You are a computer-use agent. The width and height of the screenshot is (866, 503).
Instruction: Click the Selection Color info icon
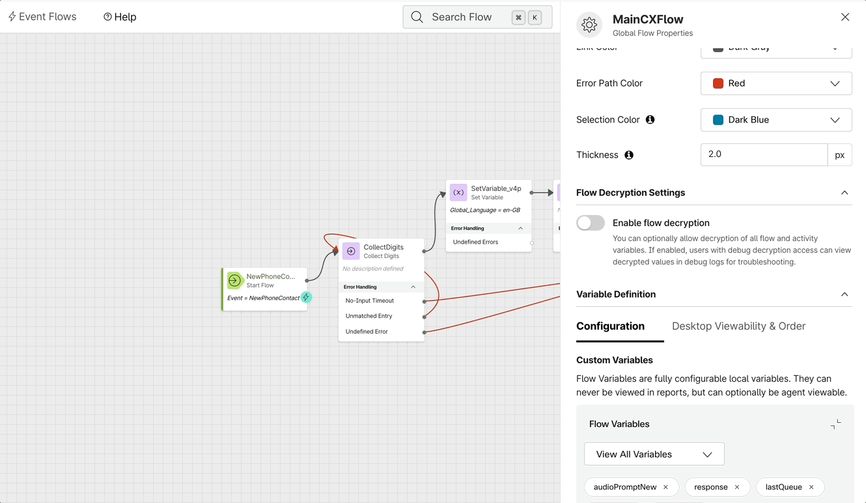(x=650, y=120)
